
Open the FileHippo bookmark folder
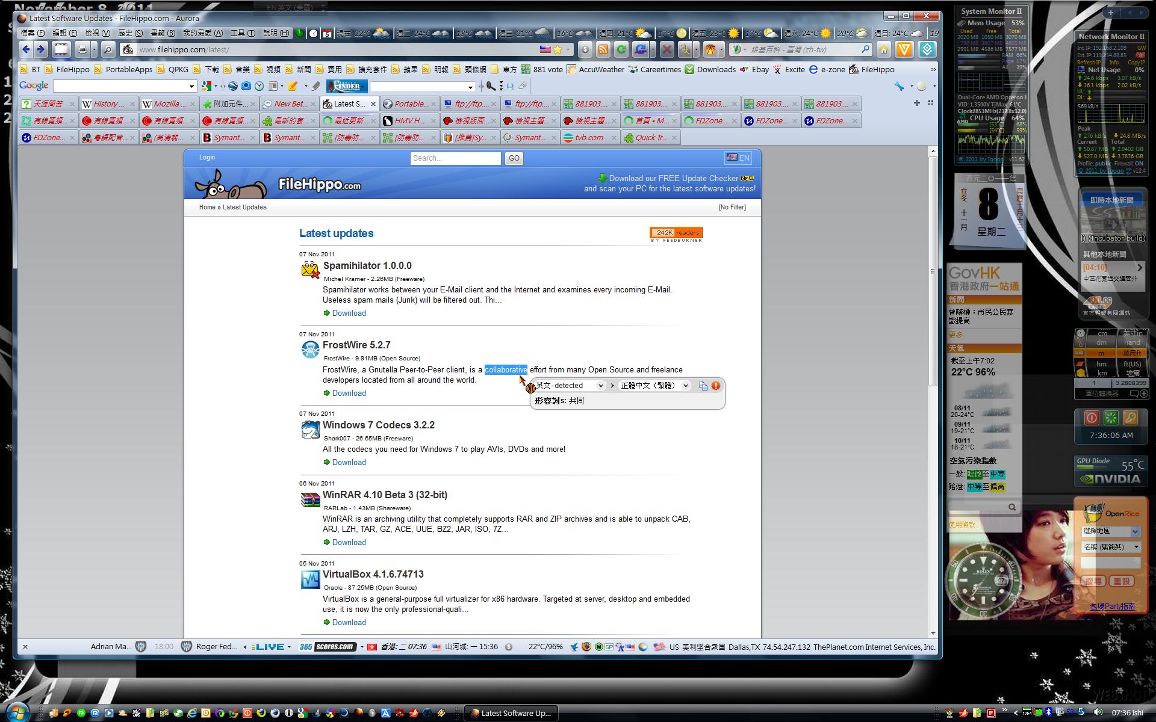coord(67,69)
